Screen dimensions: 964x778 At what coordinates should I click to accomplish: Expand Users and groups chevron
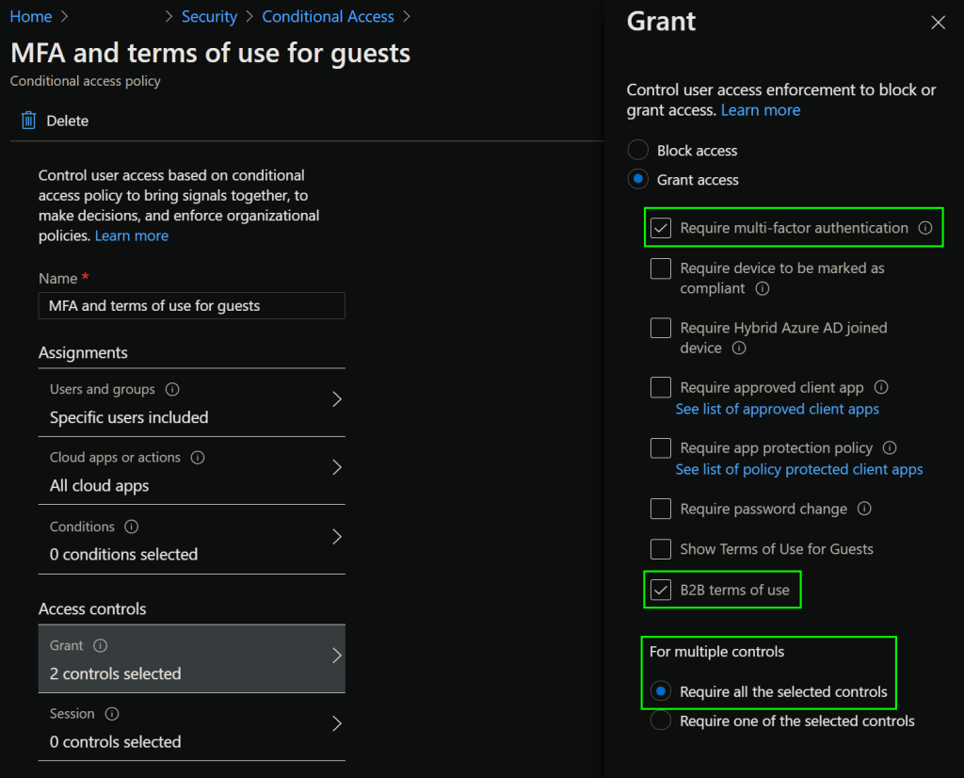[x=337, y=399]
